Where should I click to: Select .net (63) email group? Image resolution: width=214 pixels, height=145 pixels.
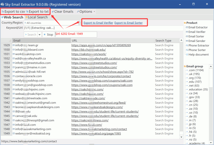[194, 85]
